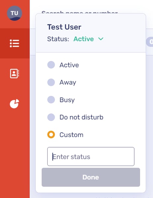Choose the Do not disturb label

point(81,117)
